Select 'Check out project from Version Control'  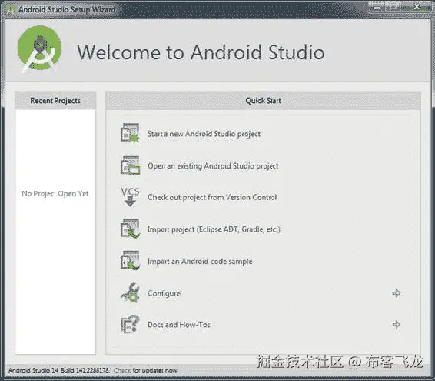[212, 197]
